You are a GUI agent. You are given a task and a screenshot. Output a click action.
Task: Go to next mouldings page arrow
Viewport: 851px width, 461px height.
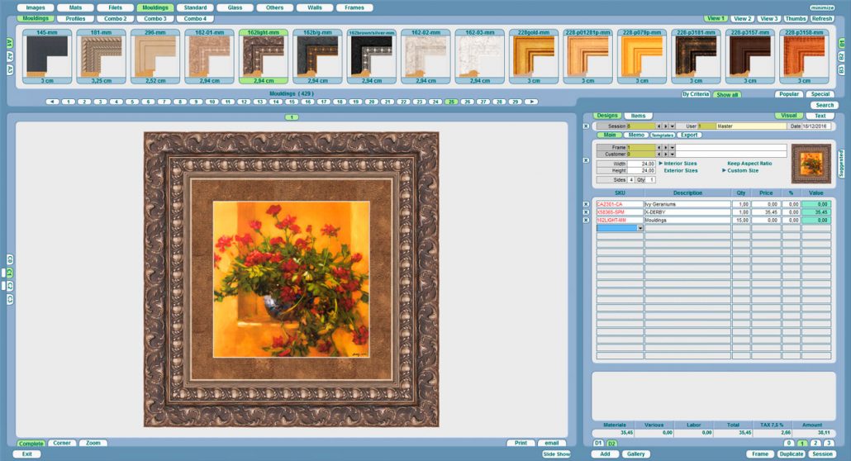click(x=531, y=102)
